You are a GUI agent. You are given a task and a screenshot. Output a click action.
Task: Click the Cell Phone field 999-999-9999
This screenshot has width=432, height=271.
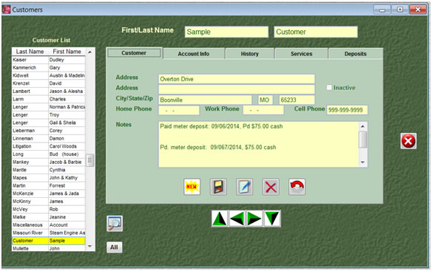click(x=347, y=110)
